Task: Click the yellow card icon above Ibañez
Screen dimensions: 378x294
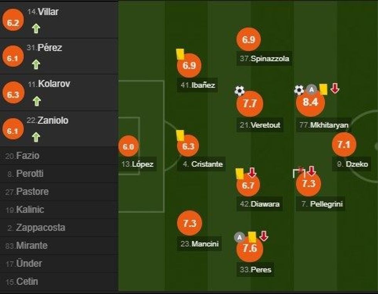Action: pyautogui.click(x=180, y=54)
